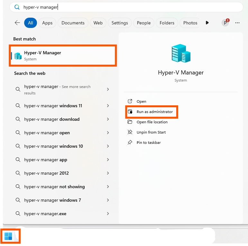Viewport: 248px width, 246px height.
Task: Click the magnifier icon in the search box
Action: [17, 7]
